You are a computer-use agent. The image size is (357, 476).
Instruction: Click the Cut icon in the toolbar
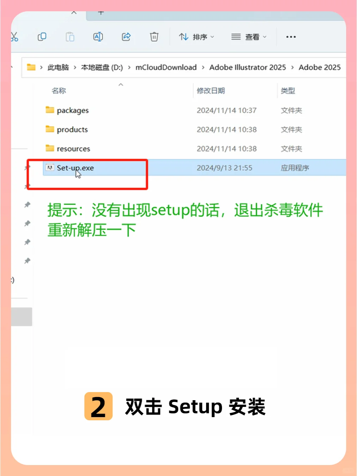15,37
